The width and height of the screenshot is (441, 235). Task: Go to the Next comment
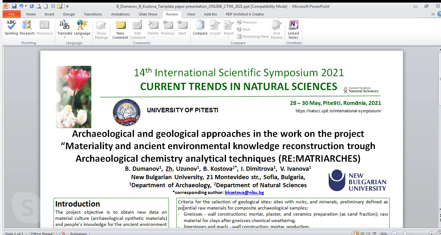182,28
